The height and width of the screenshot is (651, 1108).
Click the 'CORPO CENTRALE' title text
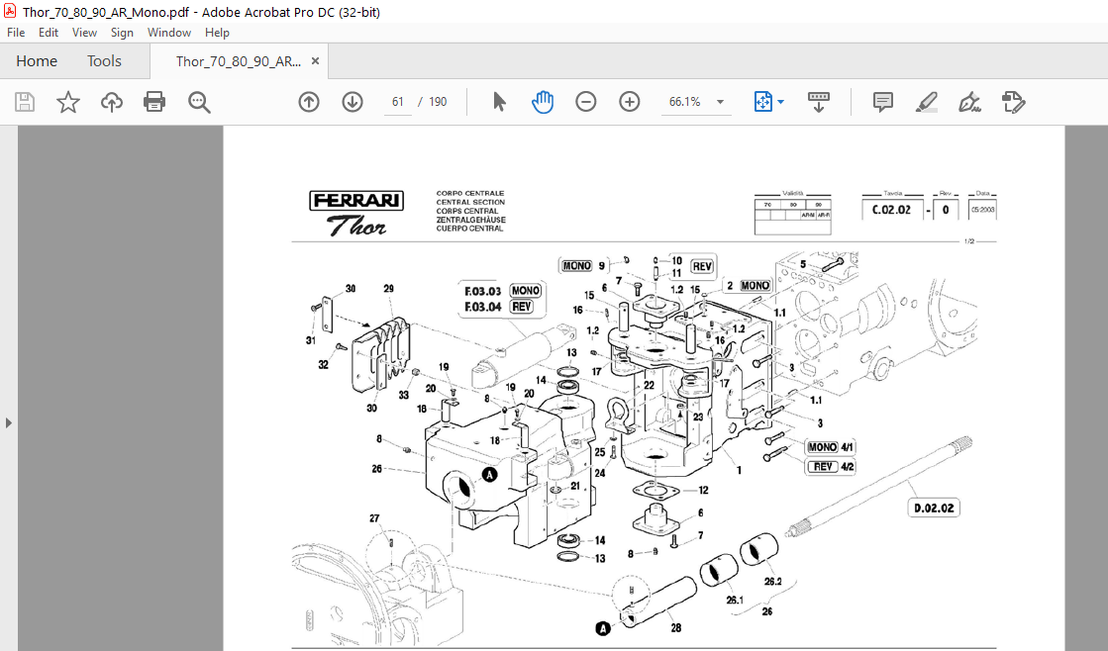[470, 193]
